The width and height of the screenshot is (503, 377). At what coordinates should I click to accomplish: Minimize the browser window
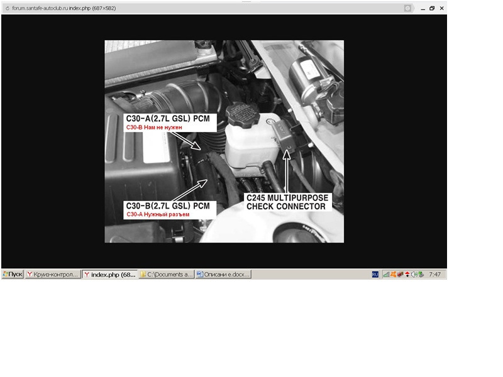point(423,9)
